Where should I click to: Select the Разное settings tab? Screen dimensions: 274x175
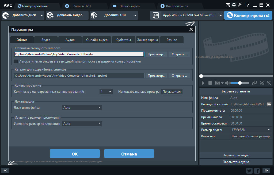pyautogui.click(x=172, y=40)
